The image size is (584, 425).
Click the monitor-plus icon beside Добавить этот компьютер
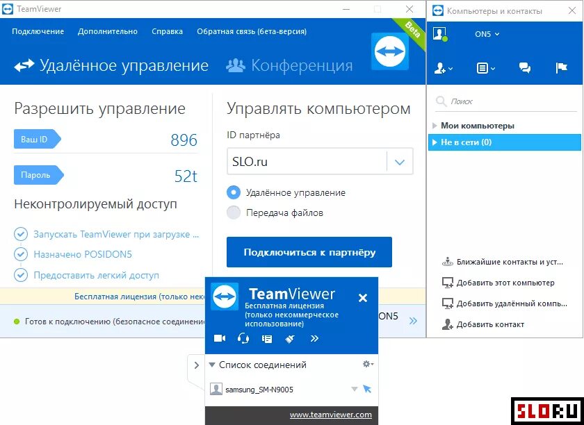click(447, 283)
